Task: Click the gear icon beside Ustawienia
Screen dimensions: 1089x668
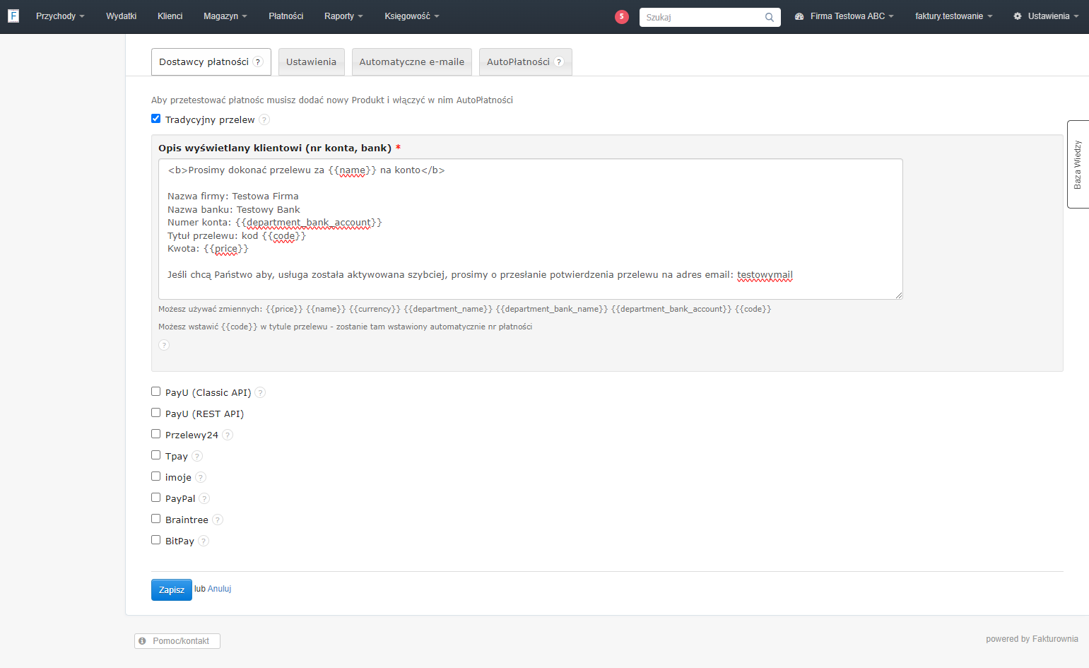Action: click(1018, 16)
